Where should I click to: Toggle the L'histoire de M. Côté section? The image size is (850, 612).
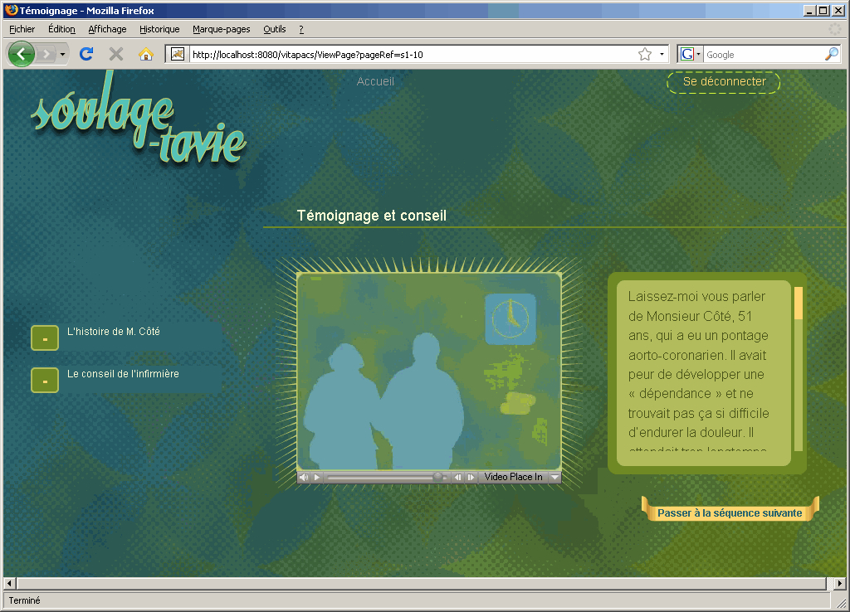click(x=44, y=338)
